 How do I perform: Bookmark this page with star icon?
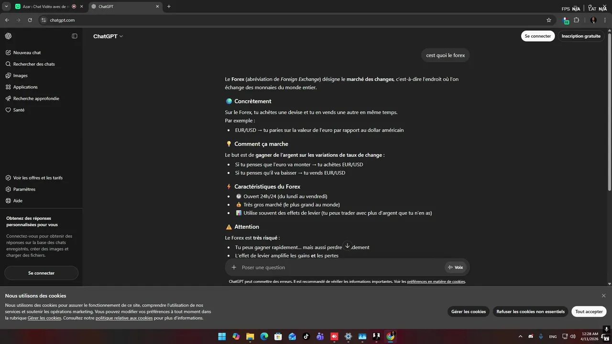(x=549, y=20)
